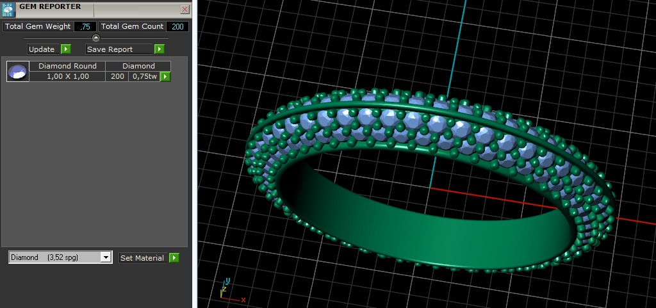This screenshot has height=308, width=656.
Task: Select the diamond gem thumbnail
Action: coord(18,72)
